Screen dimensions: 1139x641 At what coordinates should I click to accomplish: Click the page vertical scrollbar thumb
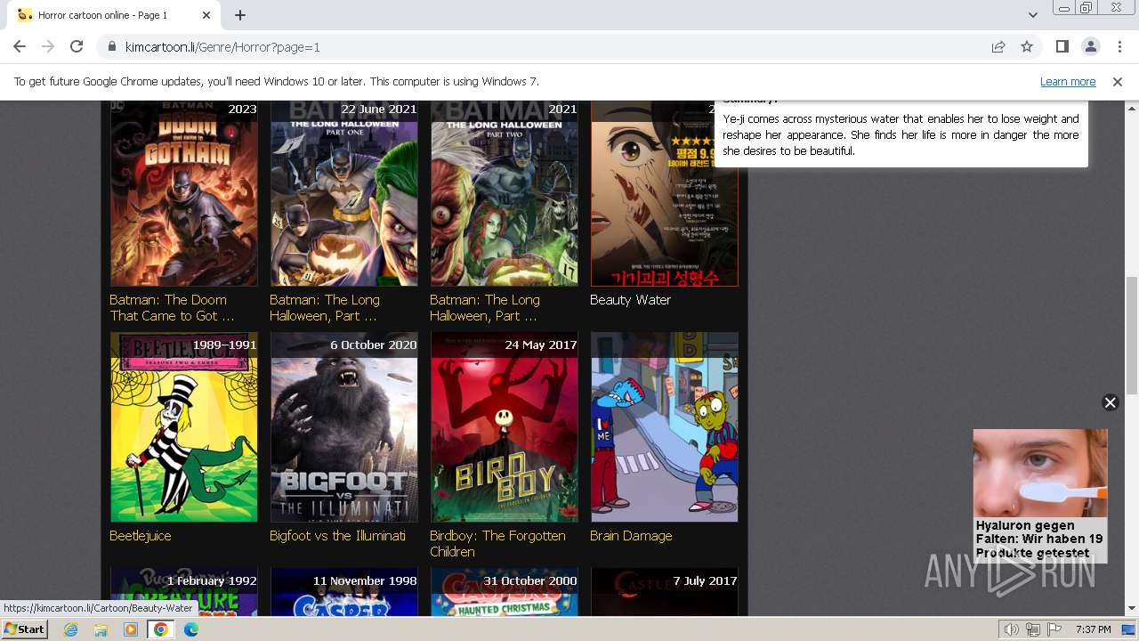coord(1131,335)
